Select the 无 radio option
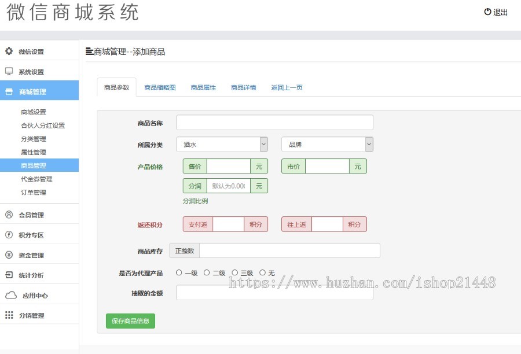Viewport: 521px width, 354px height. pyautogui.click(x=262, y=271)
